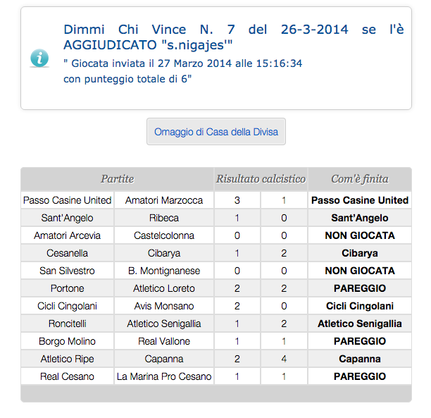Click the bold Cibarya result cell
431x418 pixels.
[x=359, y=253]
